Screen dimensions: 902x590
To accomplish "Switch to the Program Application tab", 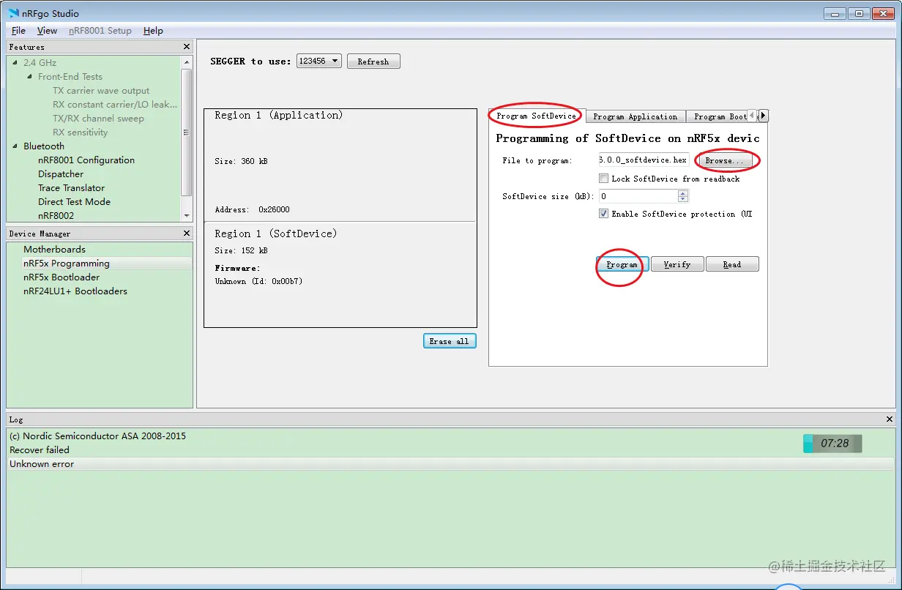I will click(635, 116).
